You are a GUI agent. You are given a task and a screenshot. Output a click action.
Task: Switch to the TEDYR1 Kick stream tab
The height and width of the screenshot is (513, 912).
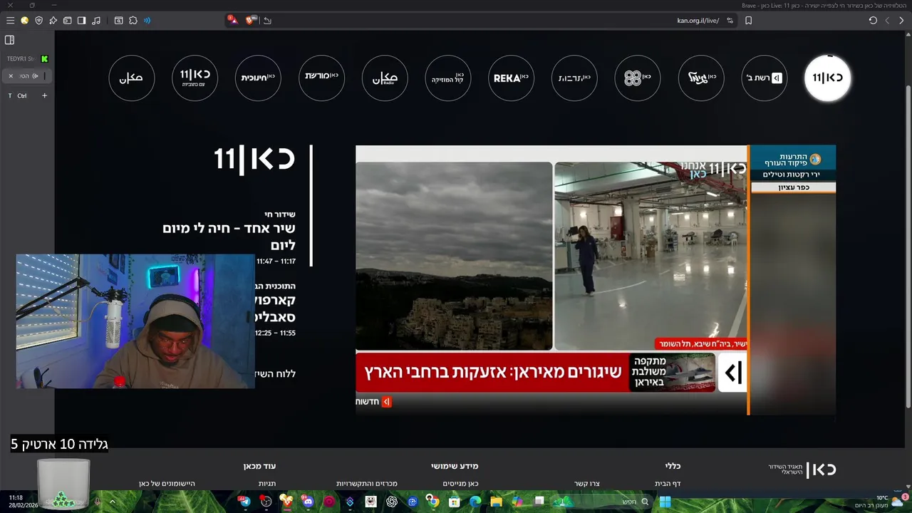coord(27,58)
